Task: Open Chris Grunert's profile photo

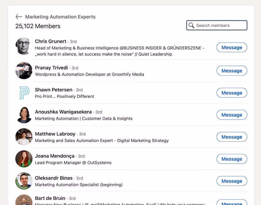Action: click(24, 46)
